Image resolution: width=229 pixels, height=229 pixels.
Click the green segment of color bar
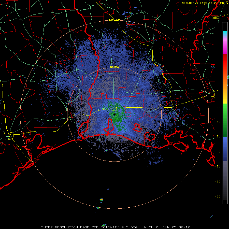coord(225,120)
